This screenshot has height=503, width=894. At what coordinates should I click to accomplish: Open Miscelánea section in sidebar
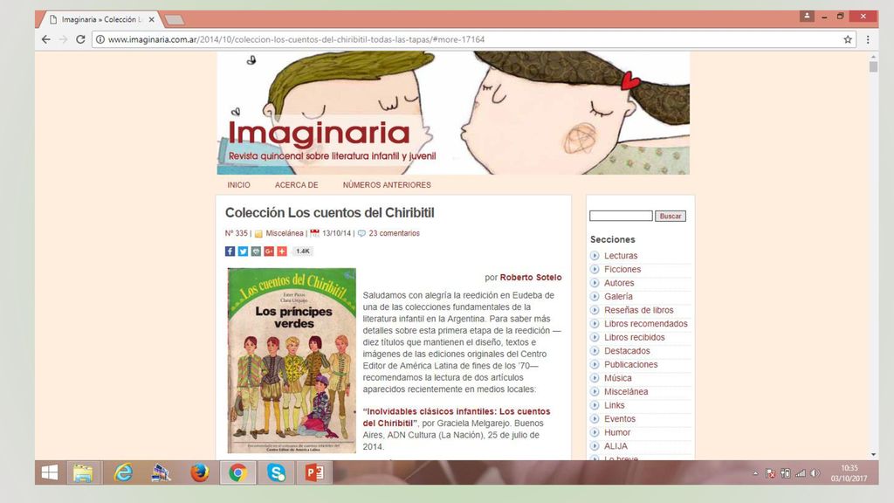[x=626, y=392]
